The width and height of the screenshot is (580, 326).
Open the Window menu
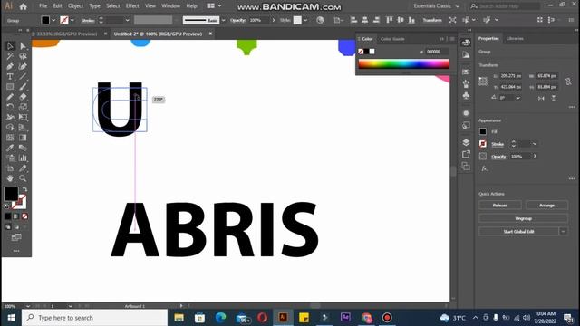click(170, 6)
